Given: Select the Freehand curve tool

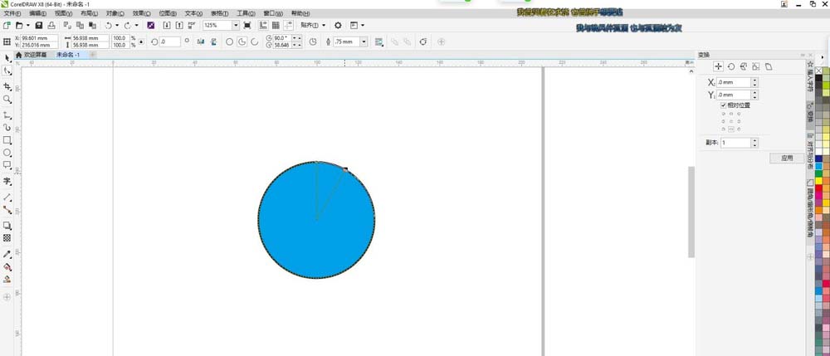Looking at the screenshot, I should (x=7, y=115).
